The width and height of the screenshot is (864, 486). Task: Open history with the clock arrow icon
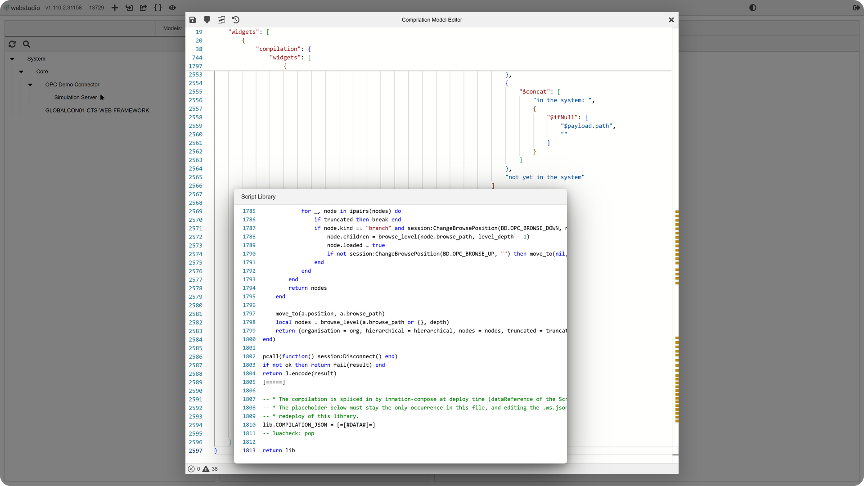point(236,20)
